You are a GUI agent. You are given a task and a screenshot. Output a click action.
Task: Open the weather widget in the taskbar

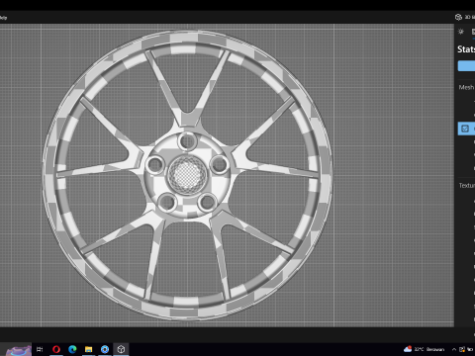tap(425, 349)
